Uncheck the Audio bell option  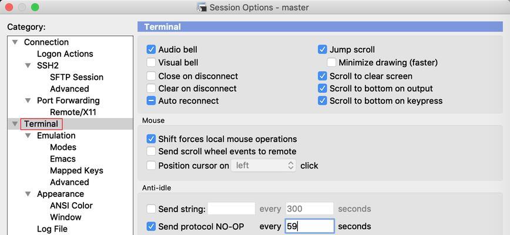(x=151, y=49)
